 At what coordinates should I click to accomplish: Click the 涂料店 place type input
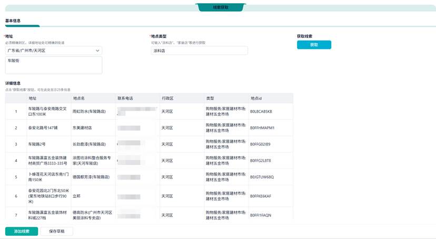(x=199, y=51)
